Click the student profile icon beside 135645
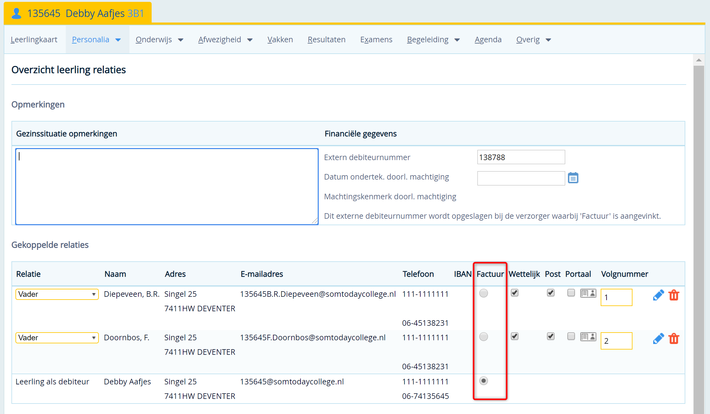 point(16,14)
